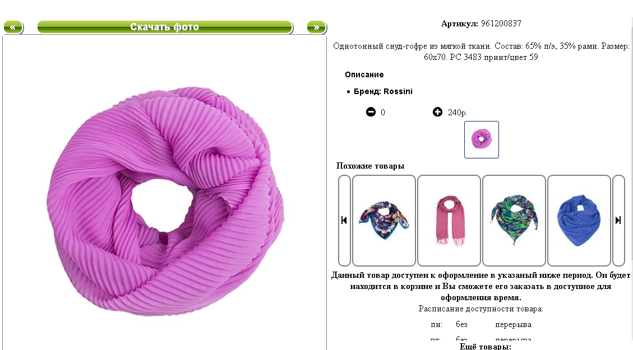
Task: Open the green-blue floral scarf product
Action: [x=514, y=220]
